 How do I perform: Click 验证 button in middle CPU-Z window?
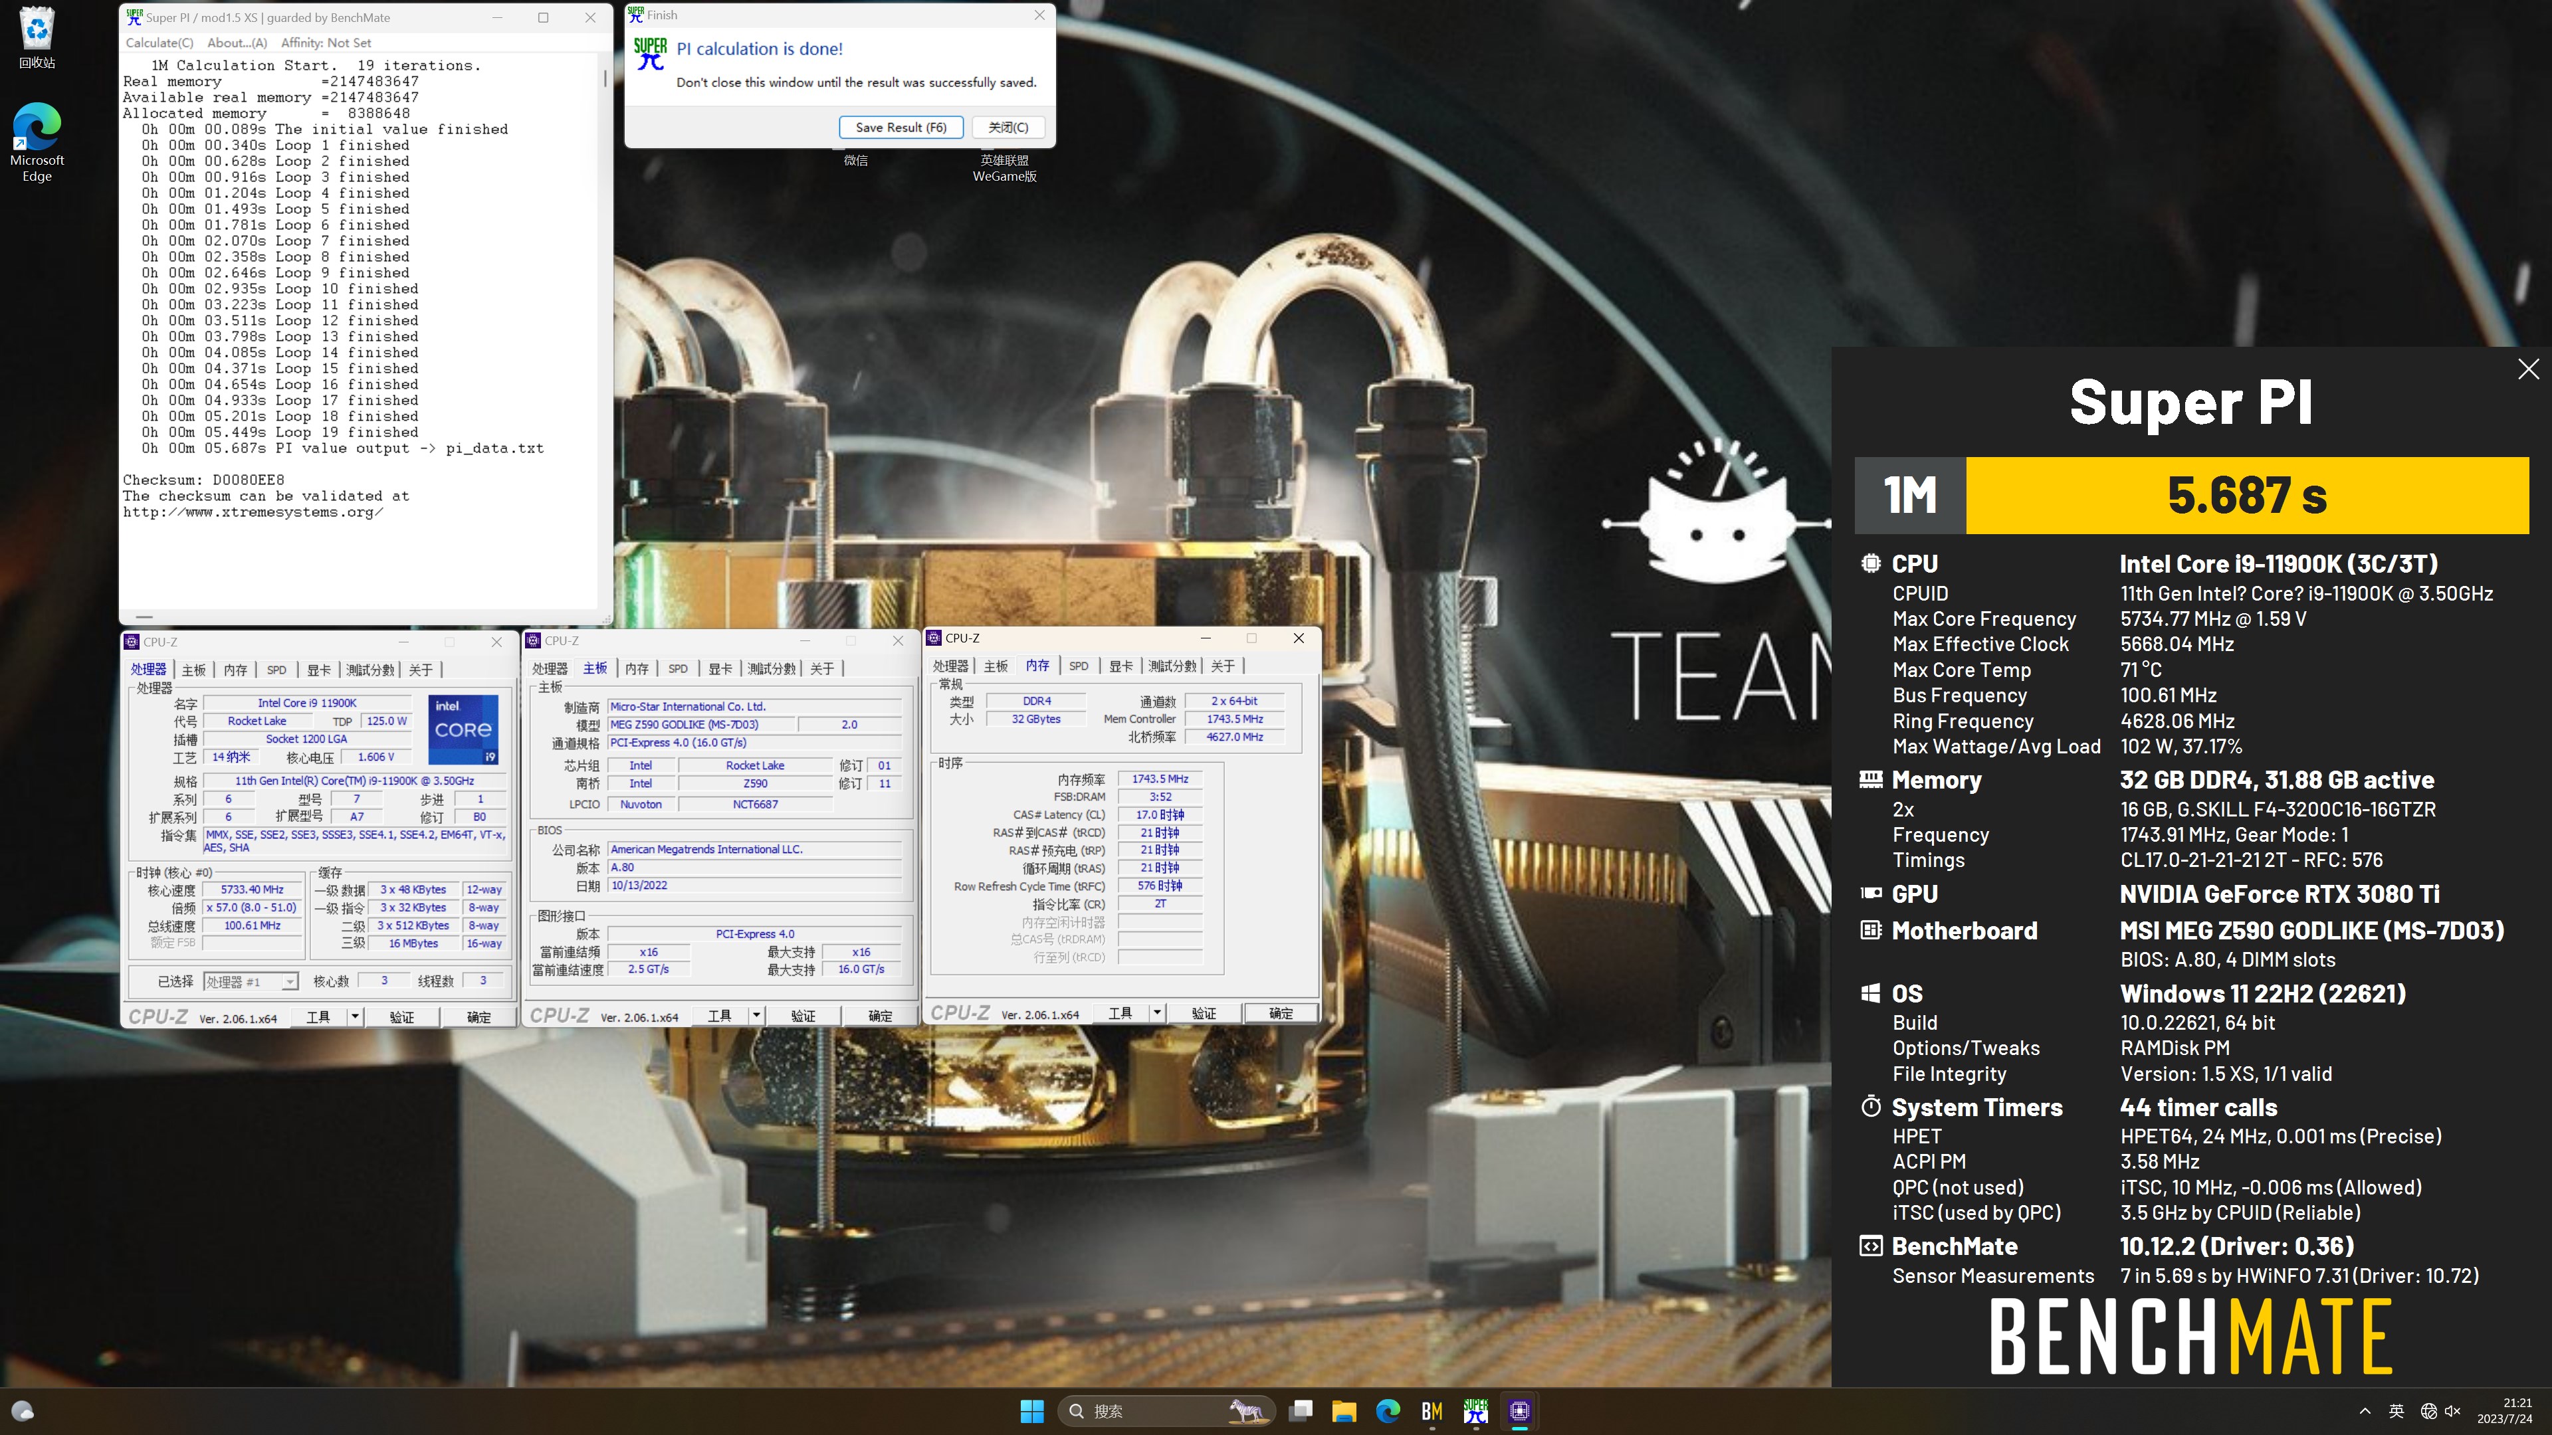pyautogui.click(x=802, y=1015)
